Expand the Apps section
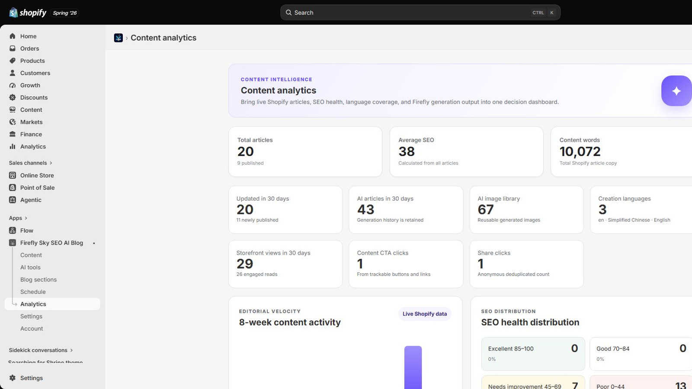The height and width of the screenshot is (389, 692). coord(18,218)
